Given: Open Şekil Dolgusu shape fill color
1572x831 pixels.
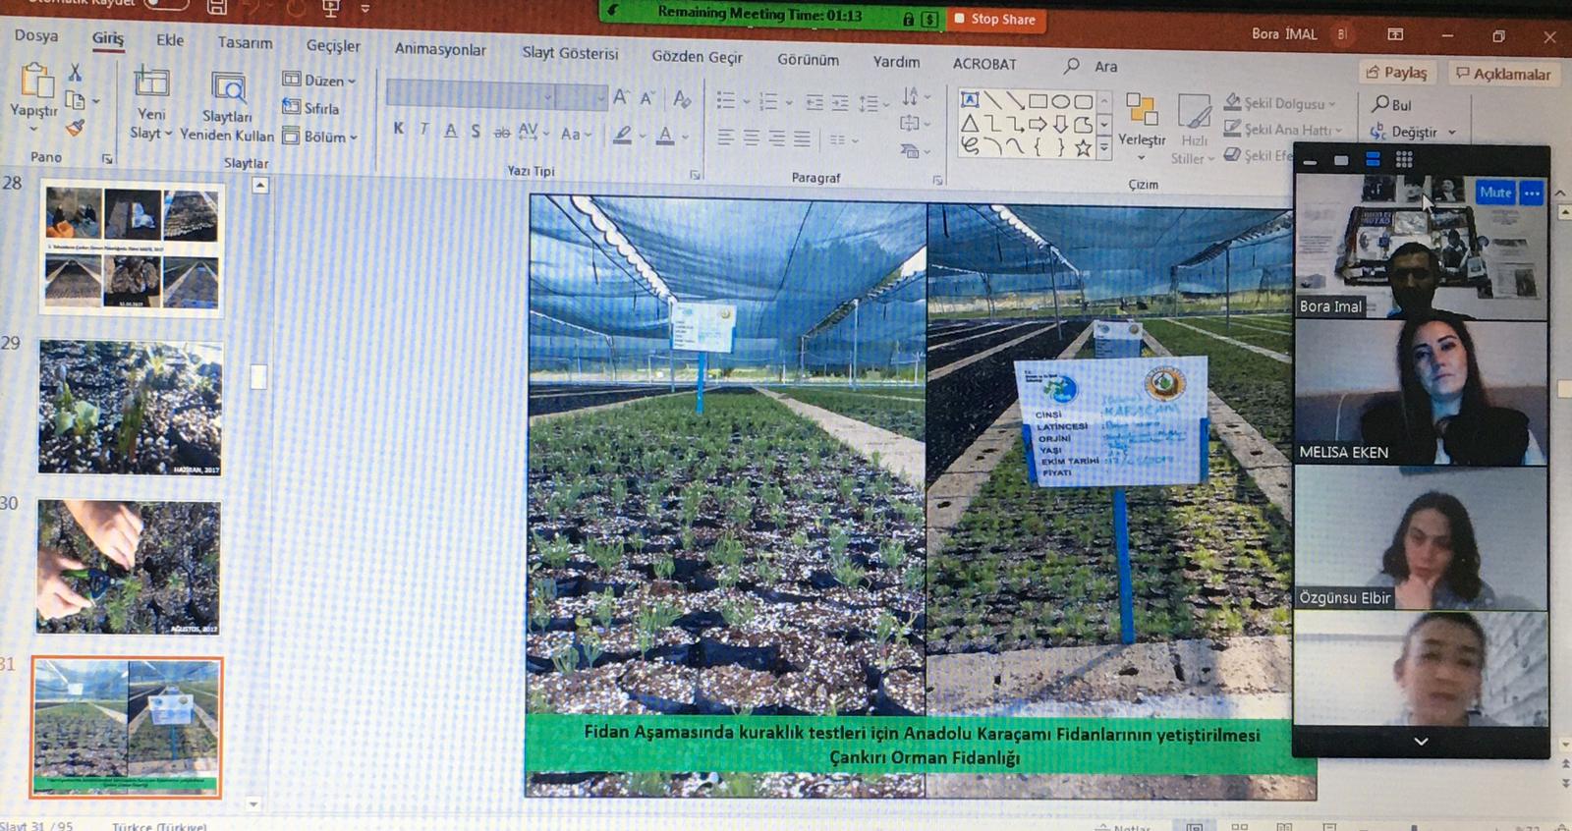Looking at the screenshot, I should (1280, 103).
